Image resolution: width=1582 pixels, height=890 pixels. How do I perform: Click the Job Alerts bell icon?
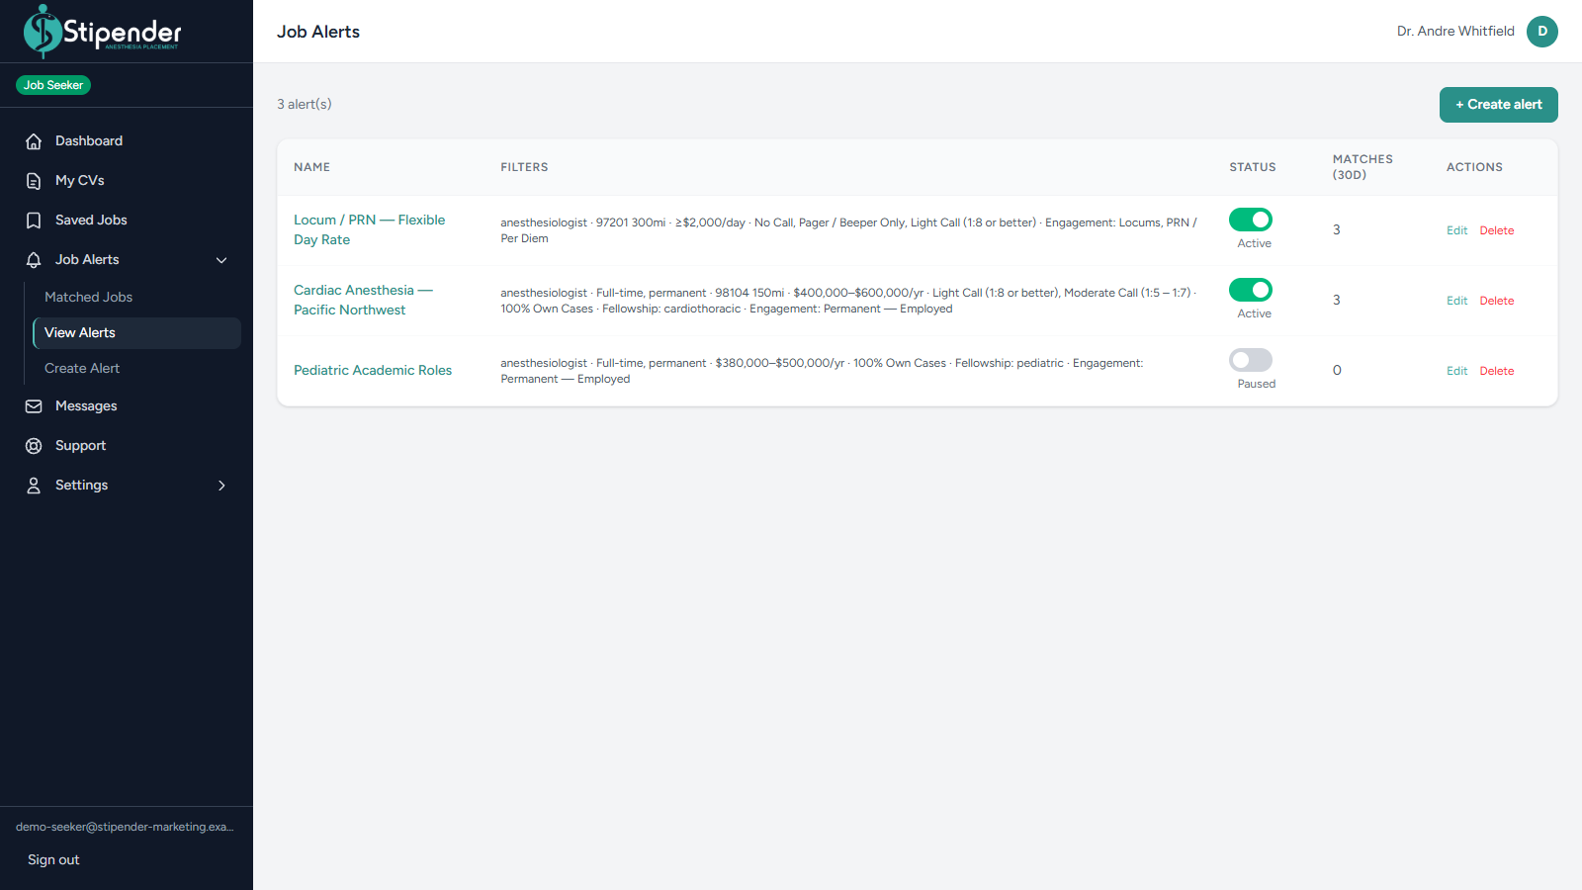(x=34, y=260)
